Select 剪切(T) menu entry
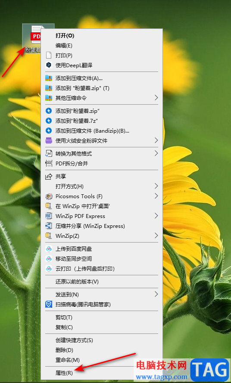Screen dimensions: 231x383 tap(102, 317)
